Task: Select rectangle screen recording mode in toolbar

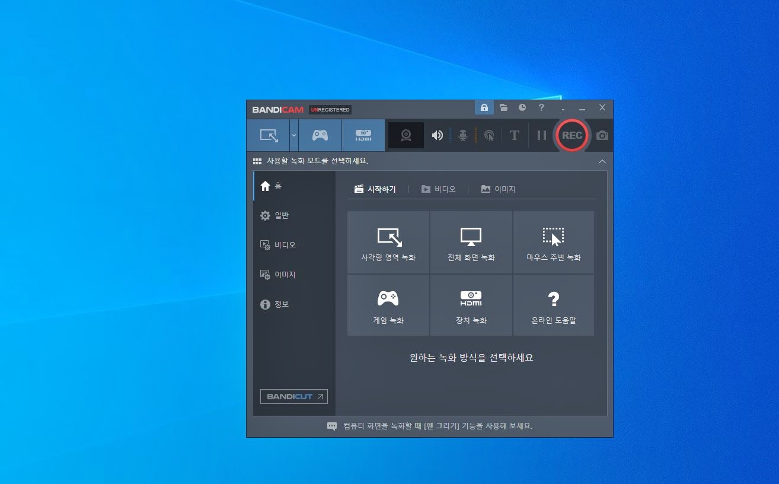Action: coord(268,135)
